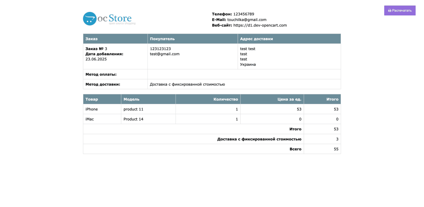Click iPhone unit price 53
Image resolution: width=424 pixels, height=207 pixels.
pyautogui.click(x=299, y=109)
